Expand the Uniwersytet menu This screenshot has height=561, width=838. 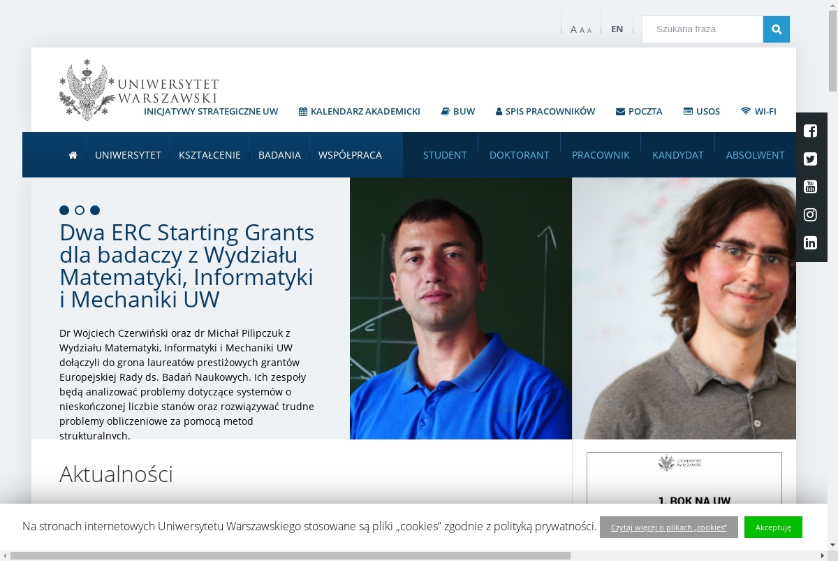tap(128, 155)
